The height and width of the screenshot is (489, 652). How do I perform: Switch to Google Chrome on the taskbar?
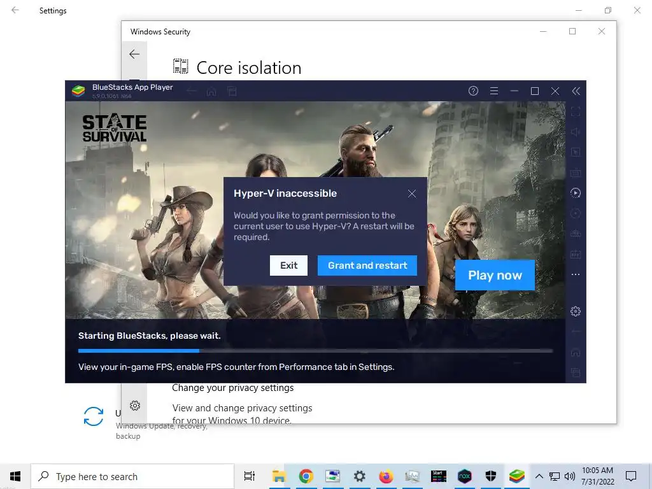306,476
